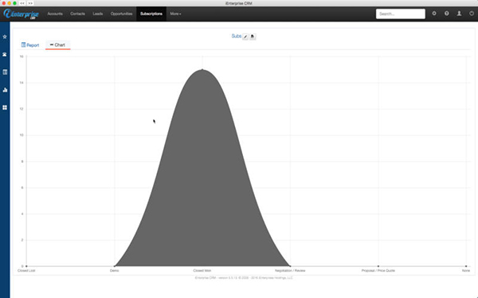This screenshot has height=298, width=478.
Task: Click the Closed Won peak data point
Action: (x=202, y=70)
